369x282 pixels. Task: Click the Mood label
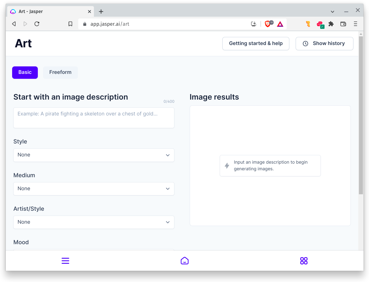tap(21, 242)
